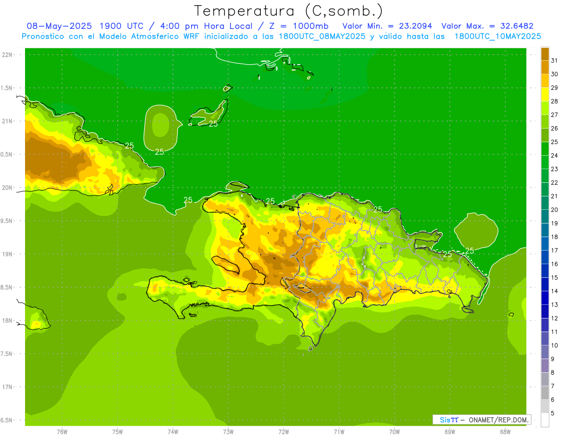This screenshot has height=438, width=567.
Task: Click the green swatch between 24 and 25
Action: tap(545, 148)
